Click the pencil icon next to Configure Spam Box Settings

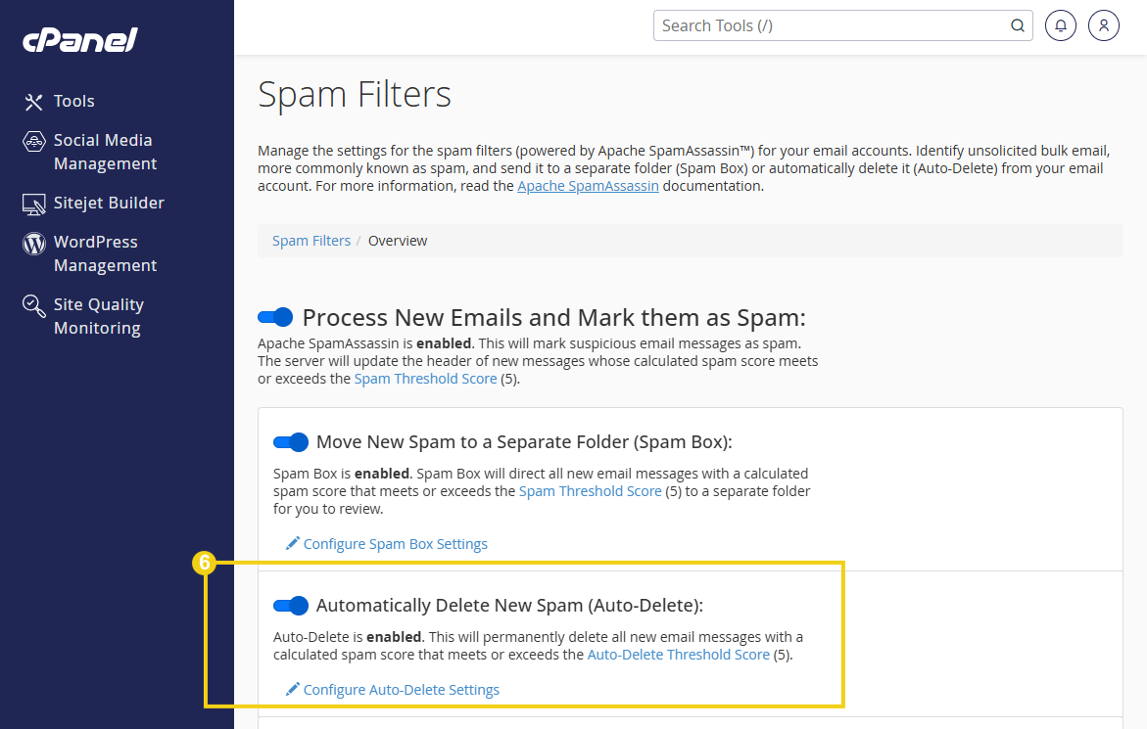tap(291, 543)
